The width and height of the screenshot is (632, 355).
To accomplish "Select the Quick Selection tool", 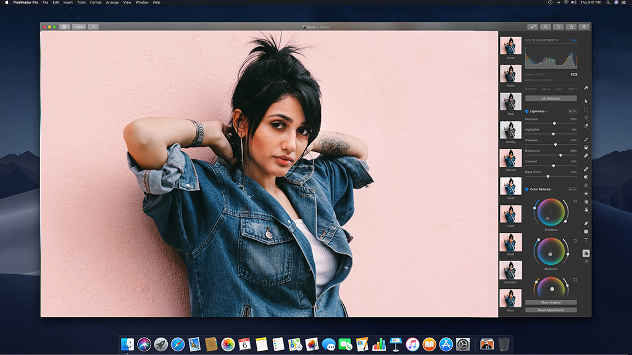I will tap(586, 126).
